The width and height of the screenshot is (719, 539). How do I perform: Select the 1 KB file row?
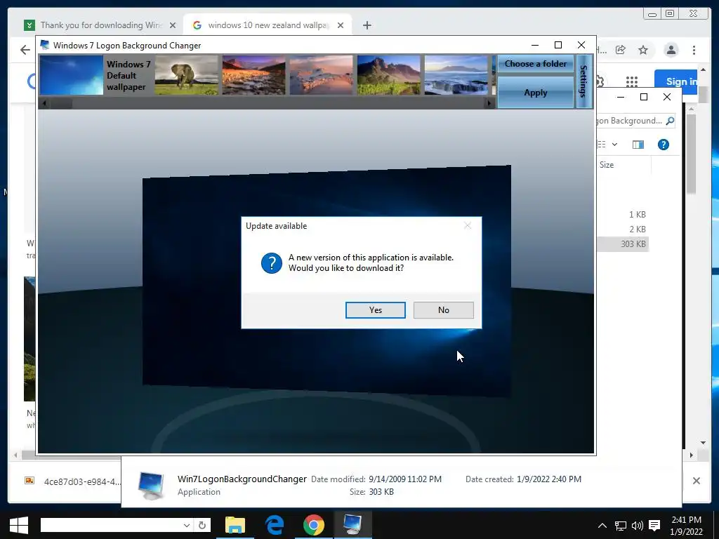click(624, 215)
